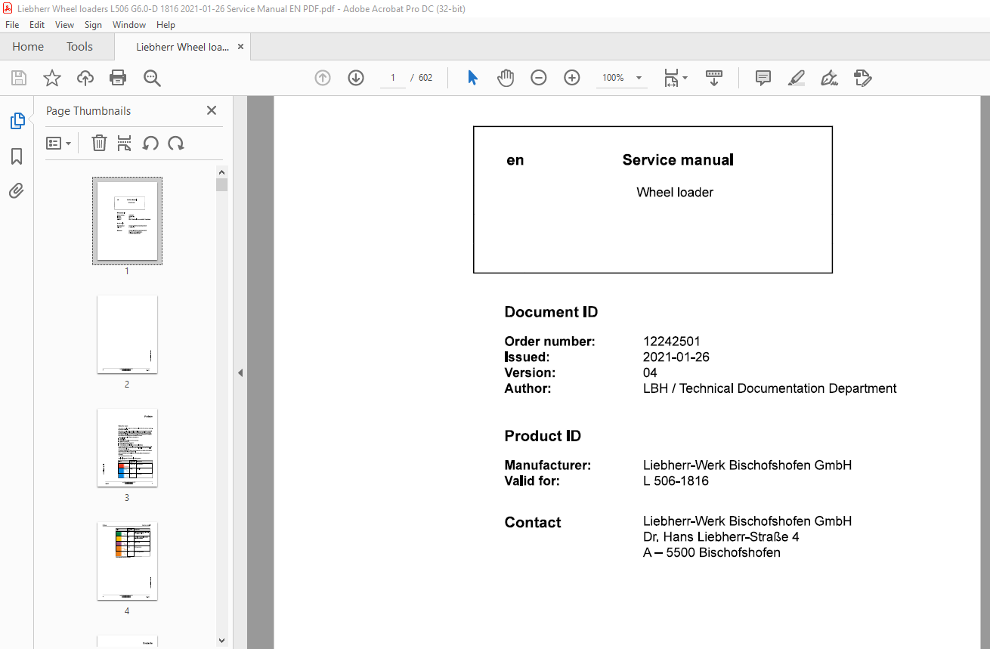Select page 1 thumbnail
990x649 pixels.
(x=127, y=221)
